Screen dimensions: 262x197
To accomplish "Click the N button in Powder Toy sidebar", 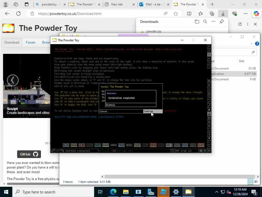I will pos(209,59).
